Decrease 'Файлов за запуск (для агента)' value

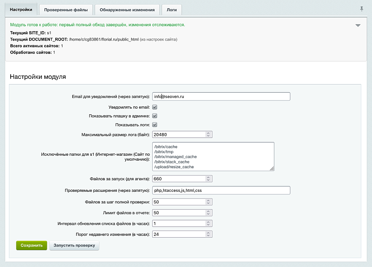tap(209, 180)
